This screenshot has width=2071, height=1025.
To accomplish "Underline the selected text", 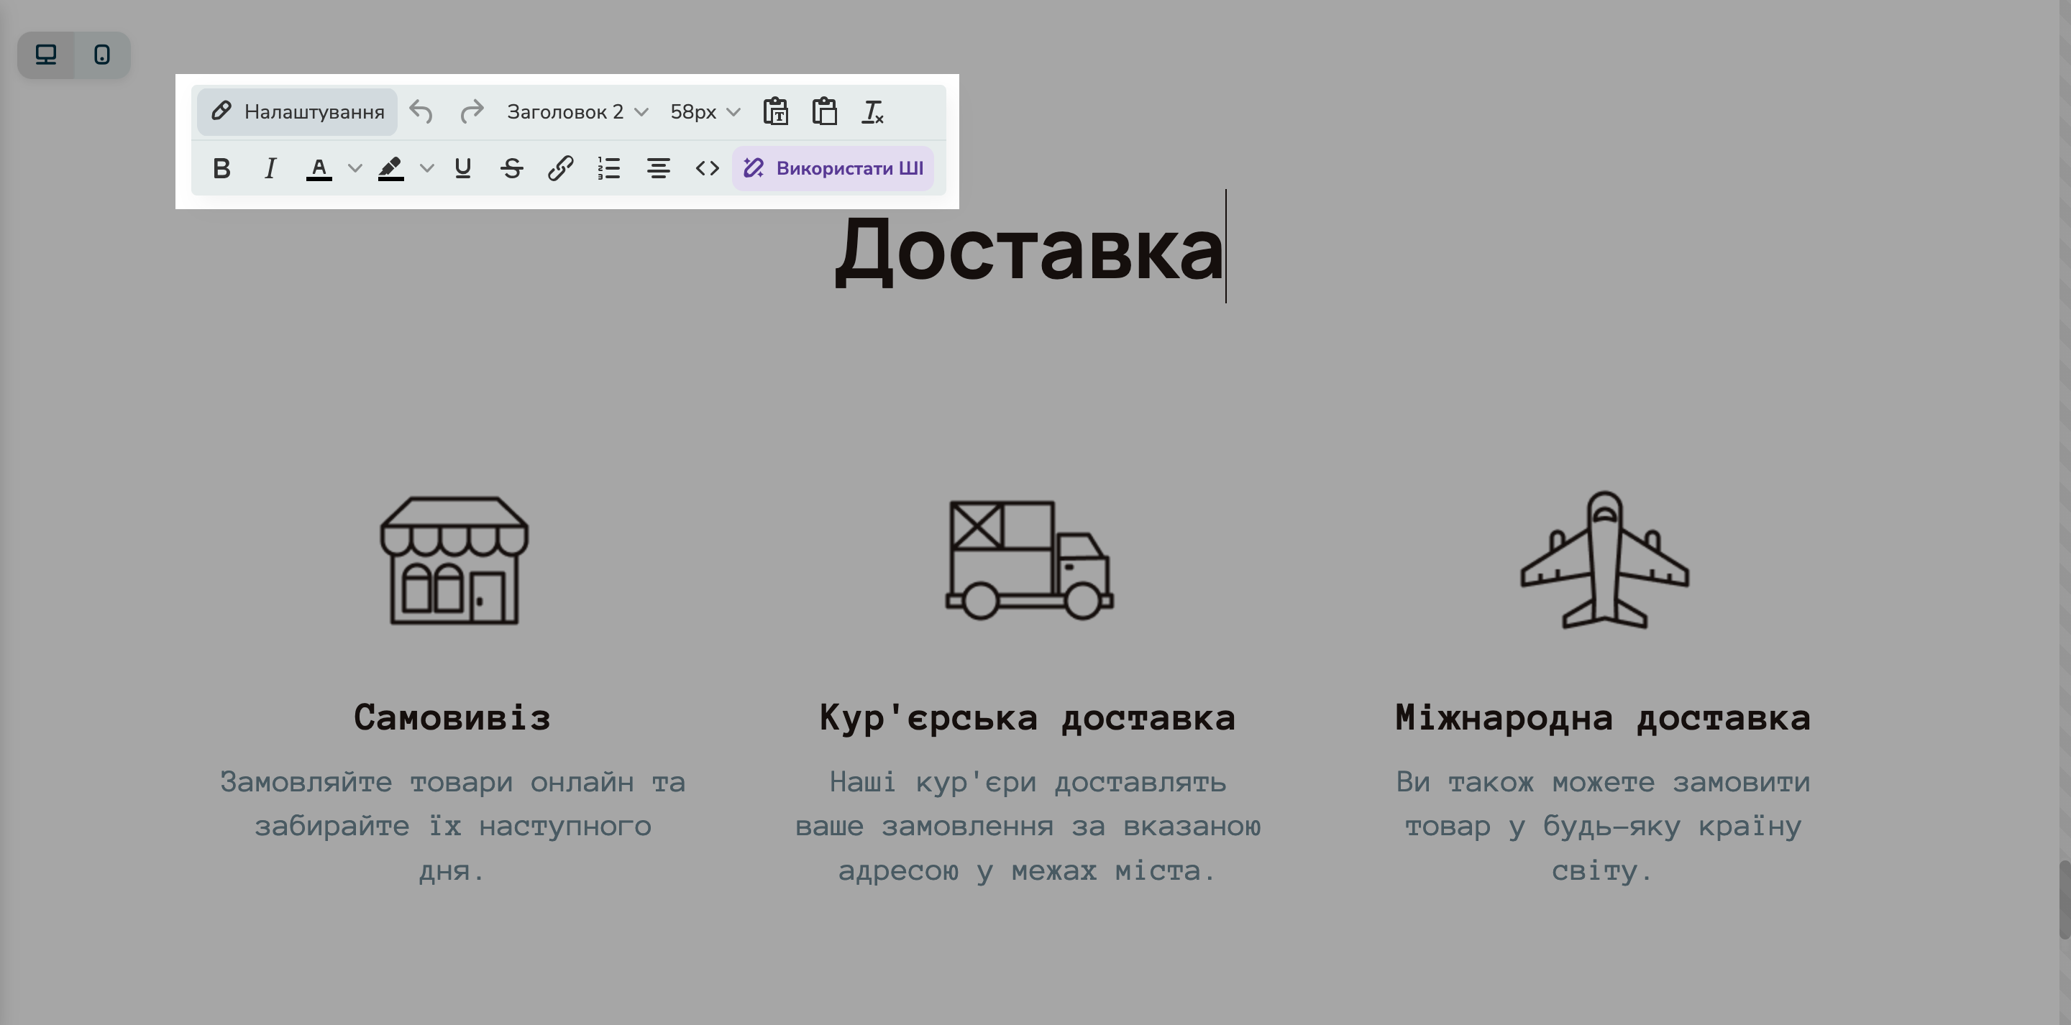I will (x=462, y=169).
